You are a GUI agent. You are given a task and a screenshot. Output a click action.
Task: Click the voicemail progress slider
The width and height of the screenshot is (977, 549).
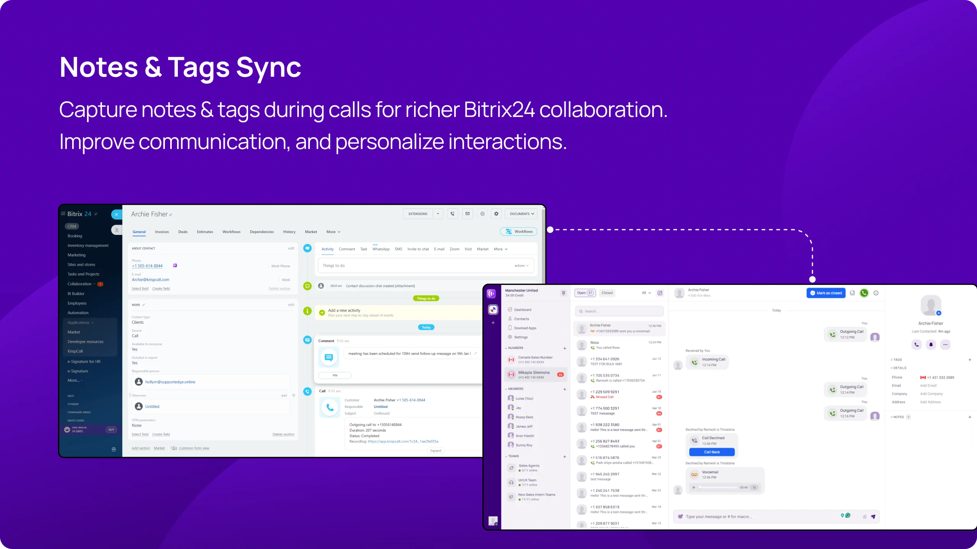pos(718,487)
